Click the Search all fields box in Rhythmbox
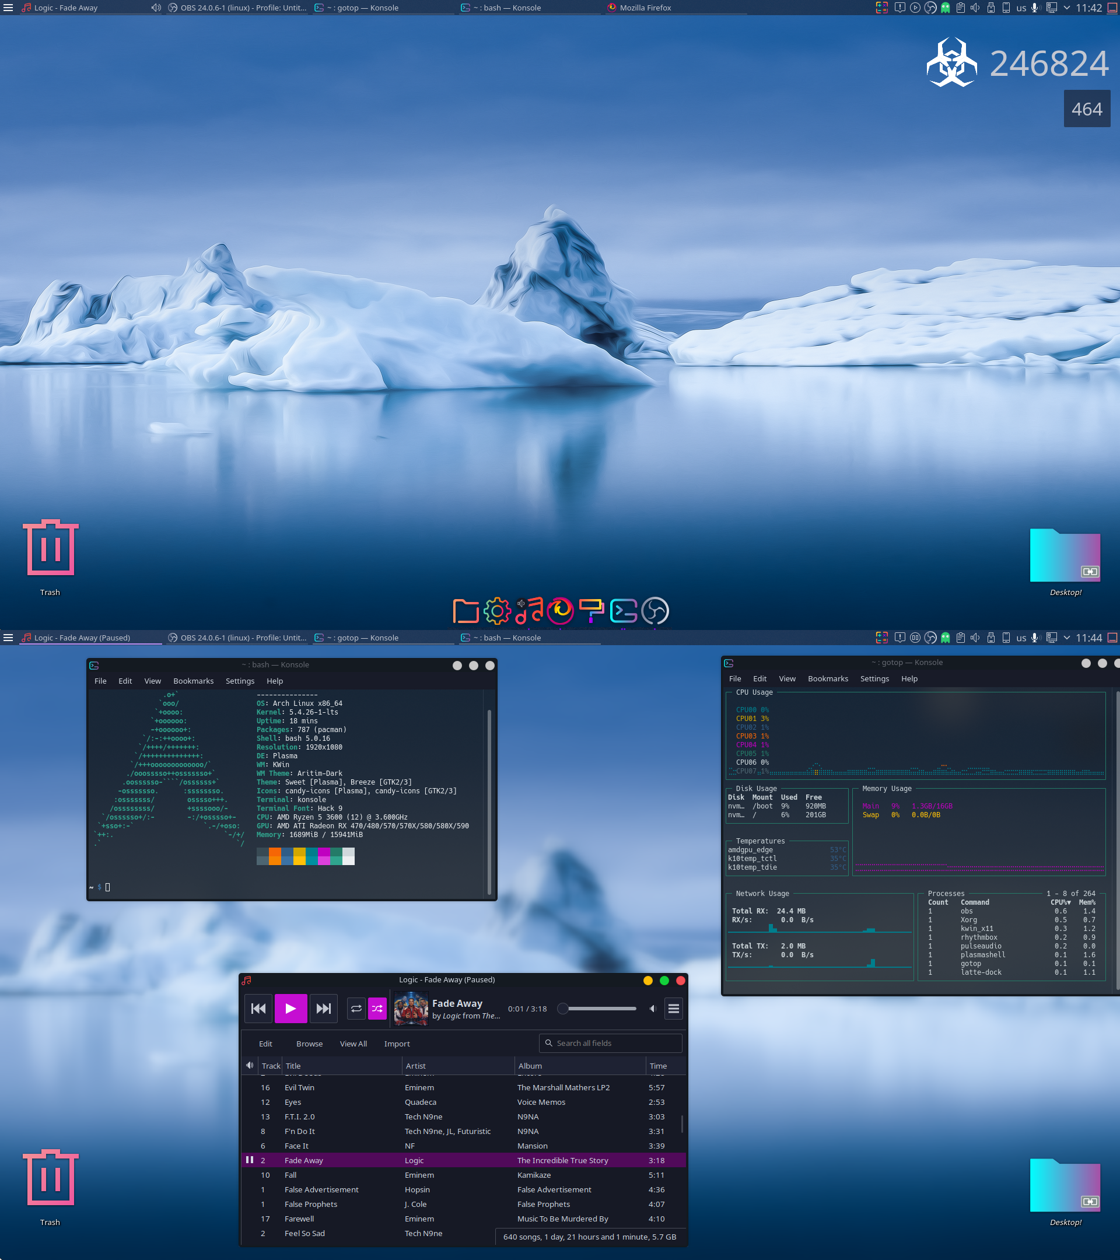This screenshot has height=1260, width=1120. point(610,1043)
